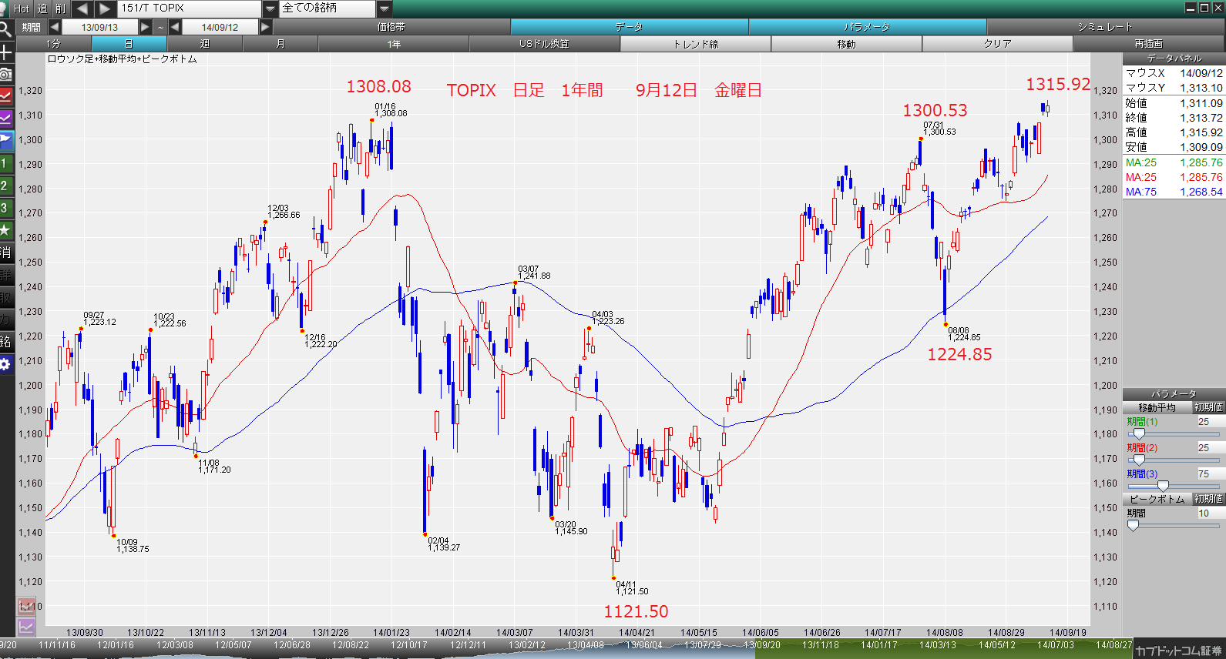Step the start date 13/09/13 backward

click(x=54, y=27)
